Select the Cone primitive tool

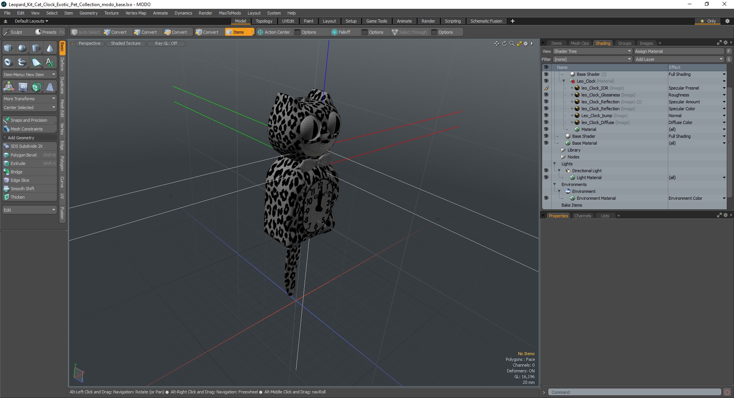[x=50, y=48]
